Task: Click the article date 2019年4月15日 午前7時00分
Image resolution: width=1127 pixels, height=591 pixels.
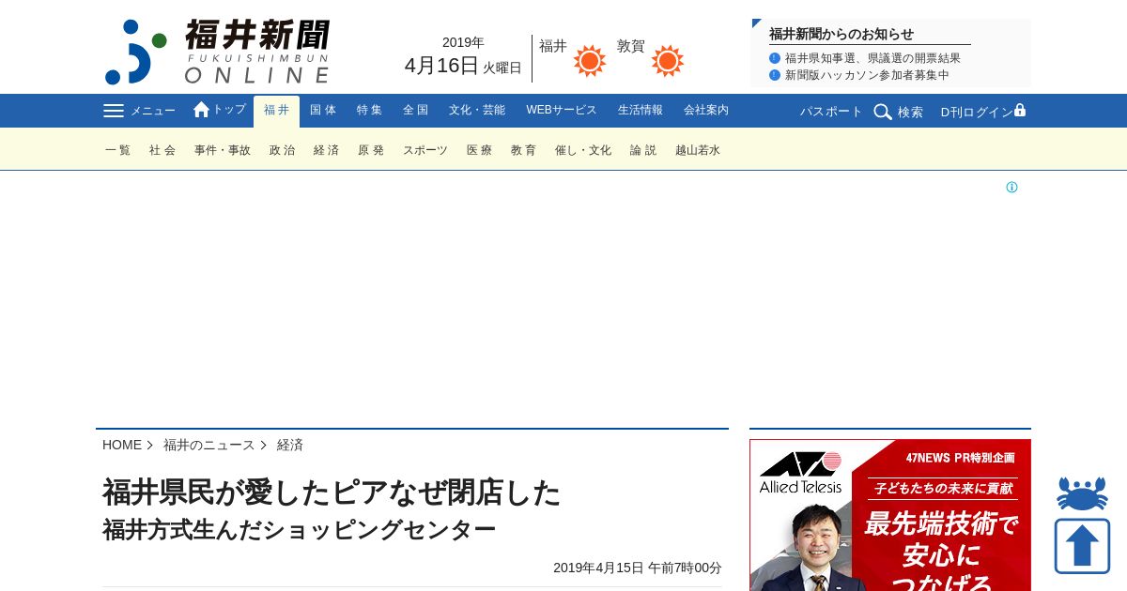Action: coord(638,568)
